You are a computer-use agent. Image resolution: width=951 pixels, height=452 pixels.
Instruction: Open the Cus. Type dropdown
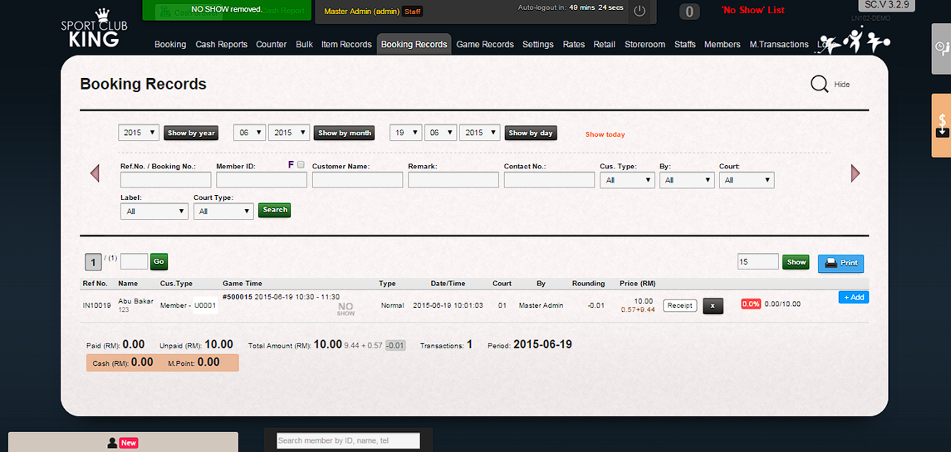click(x=627, y=180)
